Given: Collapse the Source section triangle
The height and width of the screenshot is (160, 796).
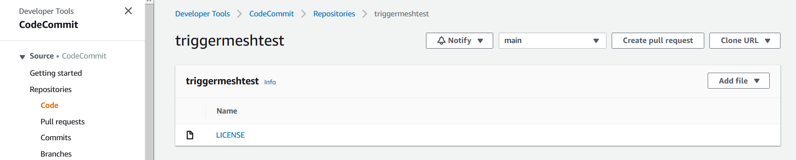Looking at the screenshot, I should coord(22,57).
